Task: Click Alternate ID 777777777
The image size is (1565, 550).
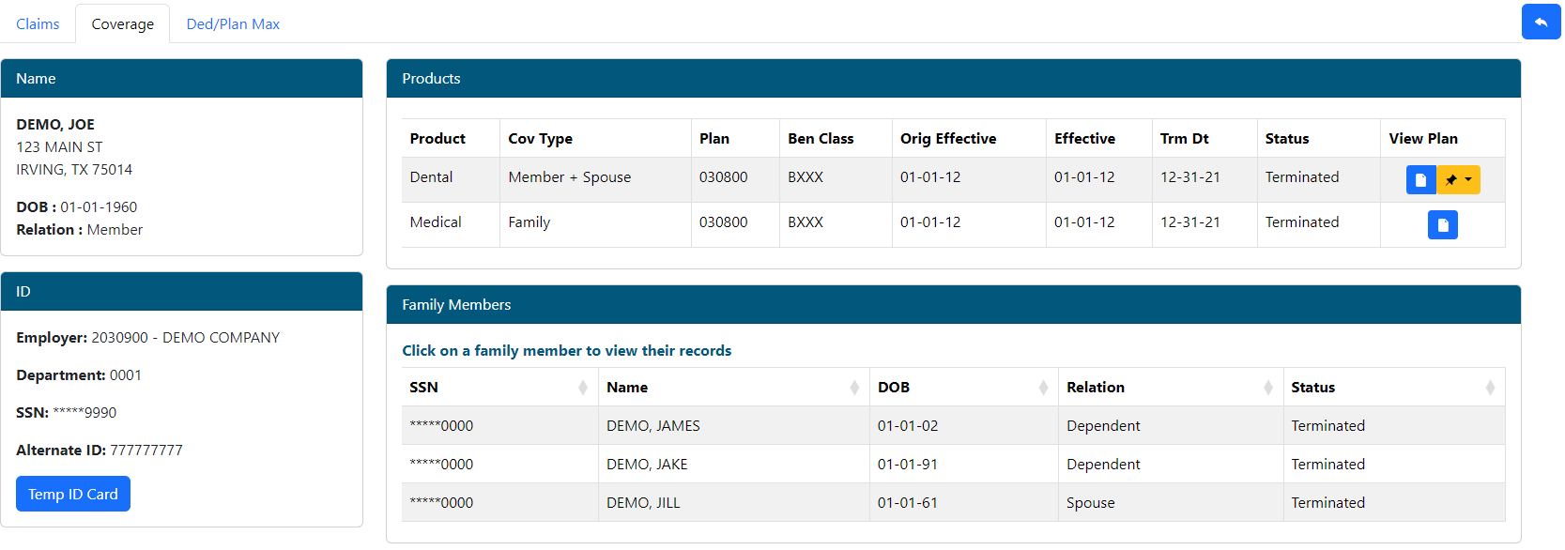Action: (x=100, y=450)
